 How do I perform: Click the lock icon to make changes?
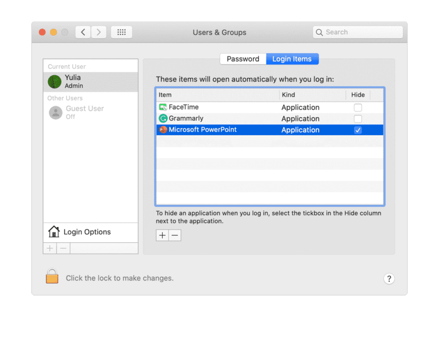tap(52, 276)
